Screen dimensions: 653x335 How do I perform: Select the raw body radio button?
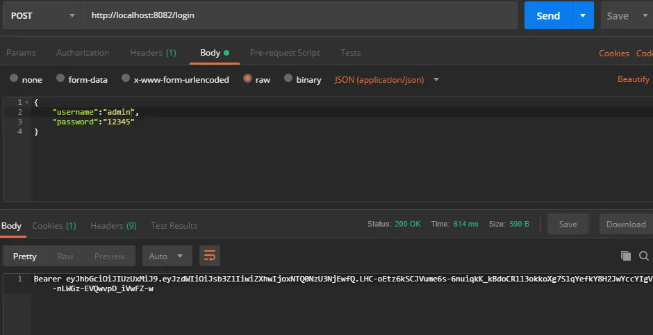pos(247,79)
